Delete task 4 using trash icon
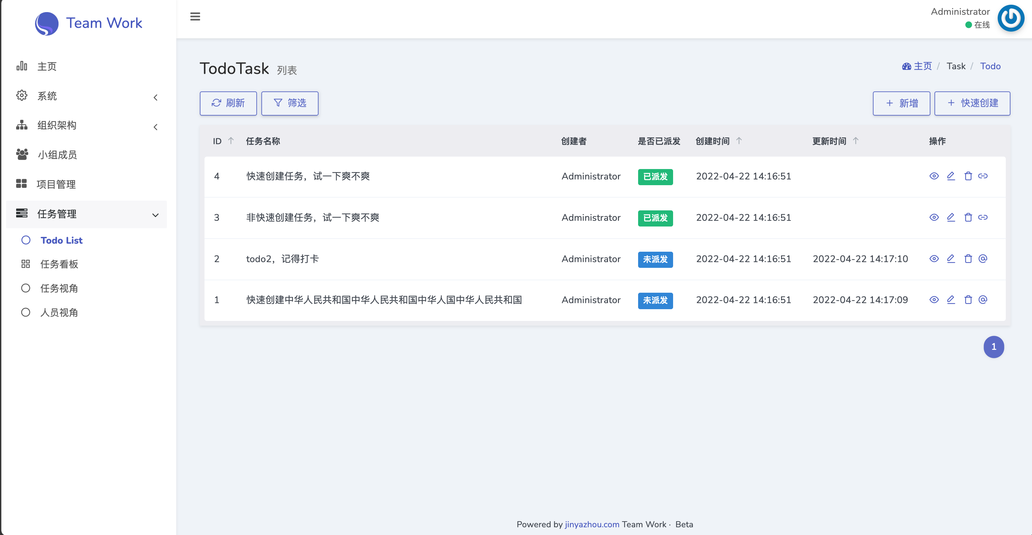This screenshot has height=535, width=1032. pyautogui.click(x=968, y=176)
